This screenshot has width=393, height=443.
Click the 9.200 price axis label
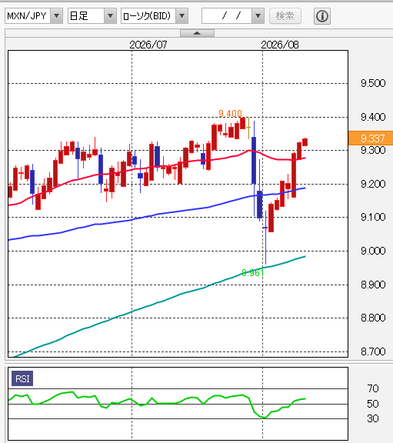point(373,184)
